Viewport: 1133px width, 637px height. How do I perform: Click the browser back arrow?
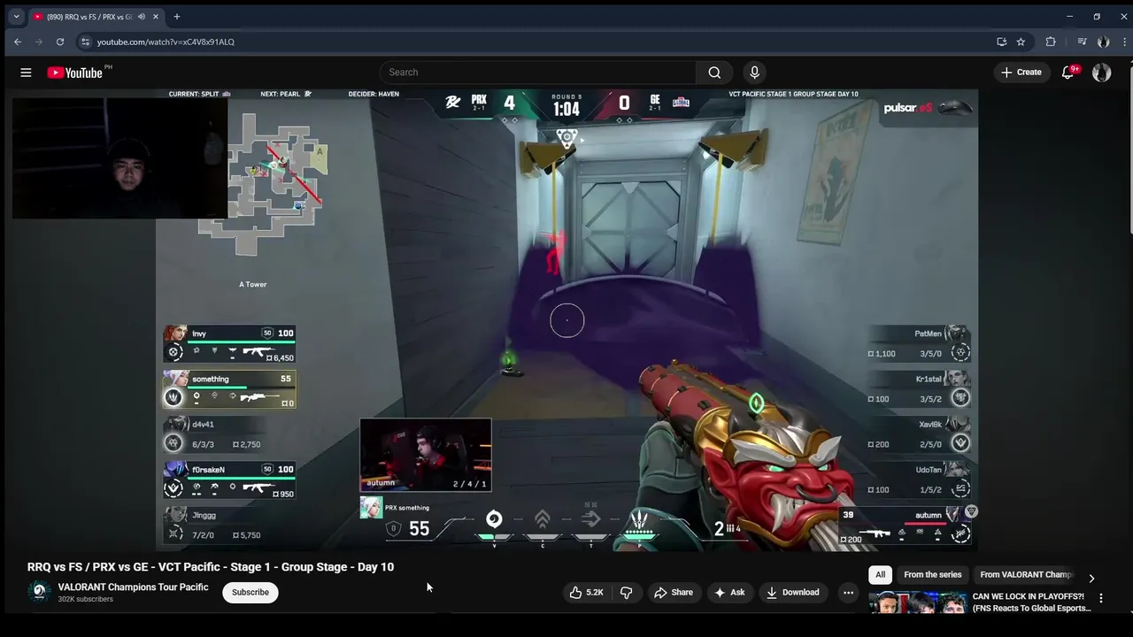point(18,42)
